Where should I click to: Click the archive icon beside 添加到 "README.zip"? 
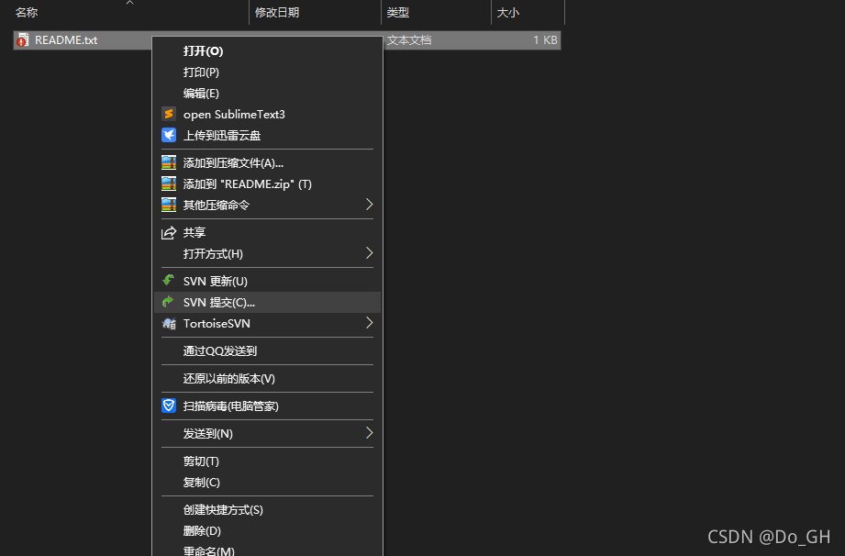coord(169,183)
